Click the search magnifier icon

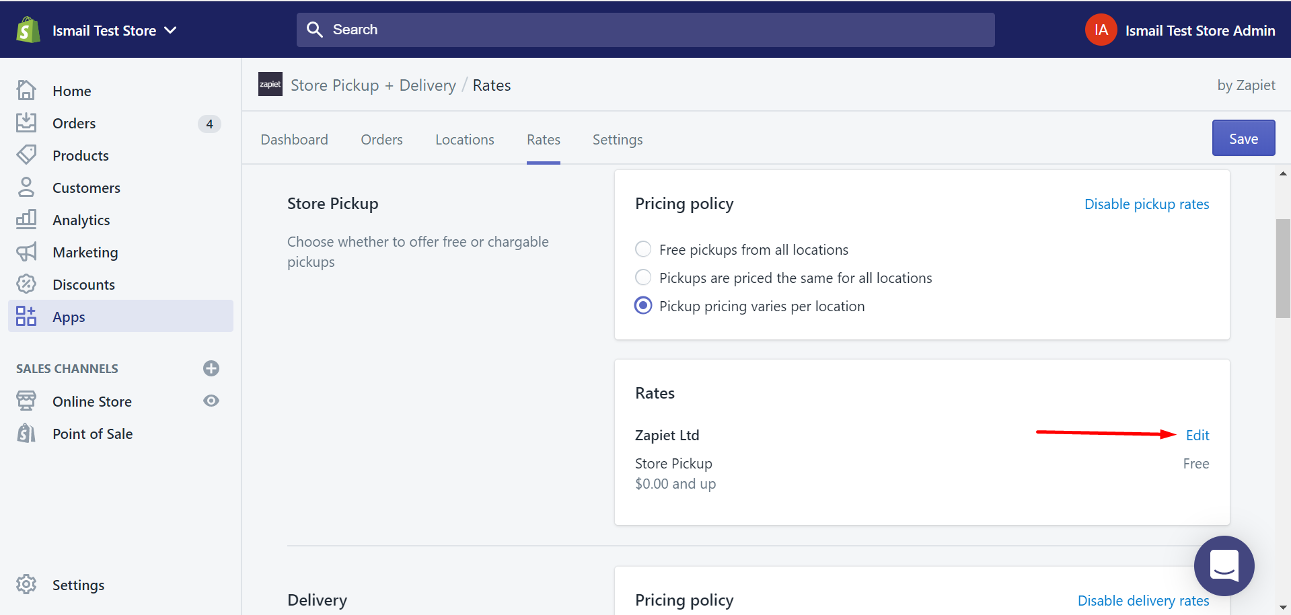click(x=315, y=30)
